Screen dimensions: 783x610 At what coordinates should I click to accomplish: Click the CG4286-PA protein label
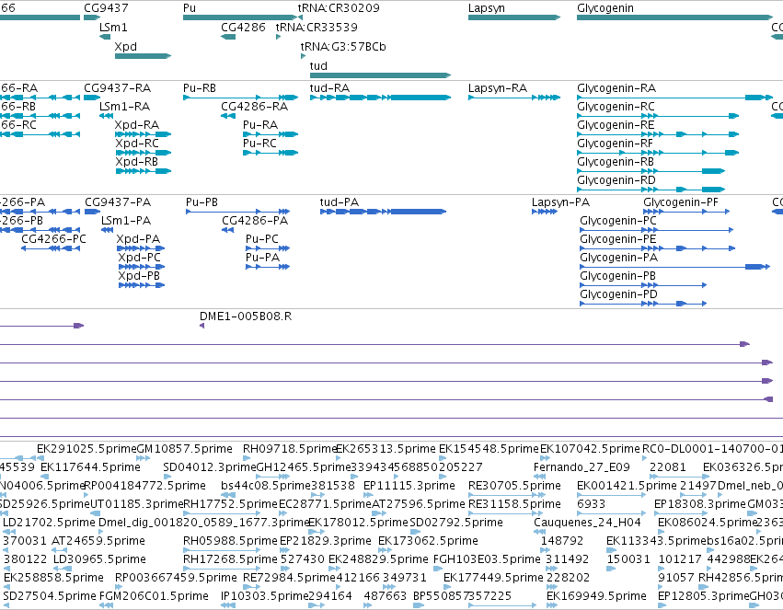click(255, 221)
